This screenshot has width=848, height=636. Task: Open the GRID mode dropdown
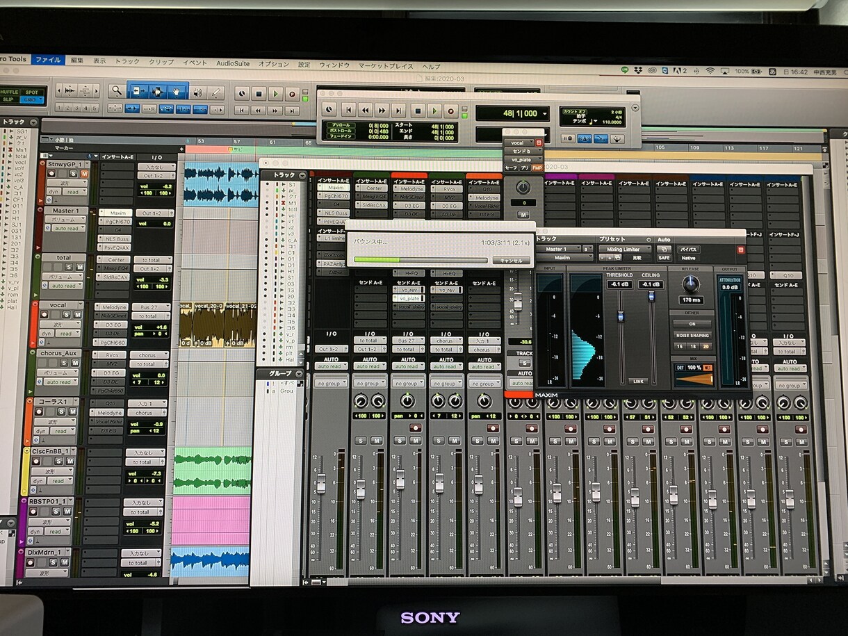pos(32,99)
